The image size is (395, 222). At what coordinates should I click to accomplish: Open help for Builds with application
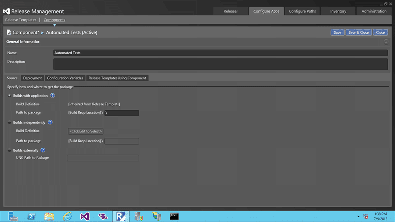click(52, 96)
